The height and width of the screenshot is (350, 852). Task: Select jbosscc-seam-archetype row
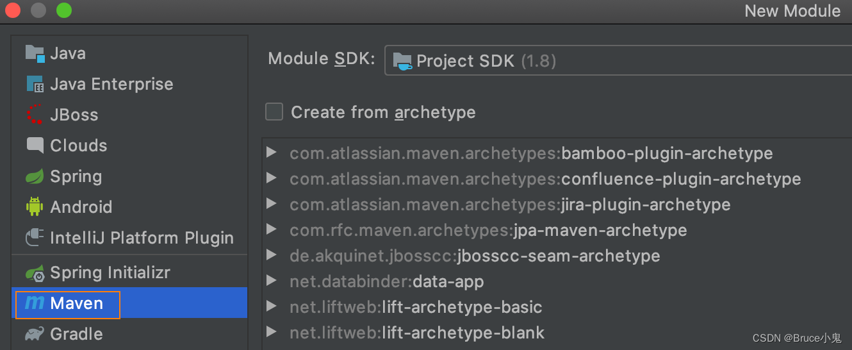click(x=557, y=256)
